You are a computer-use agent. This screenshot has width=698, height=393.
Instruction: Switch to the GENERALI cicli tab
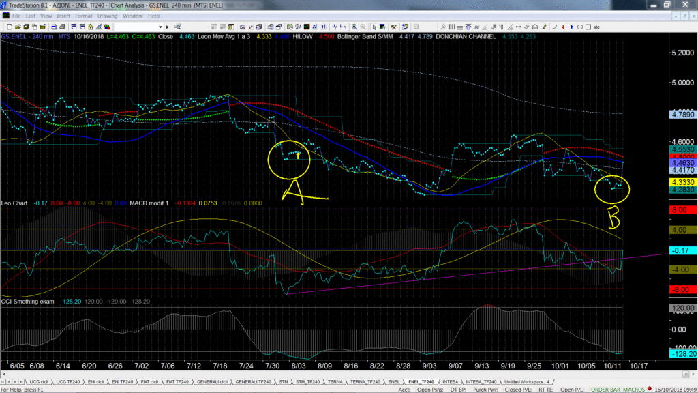click(212, 382)
